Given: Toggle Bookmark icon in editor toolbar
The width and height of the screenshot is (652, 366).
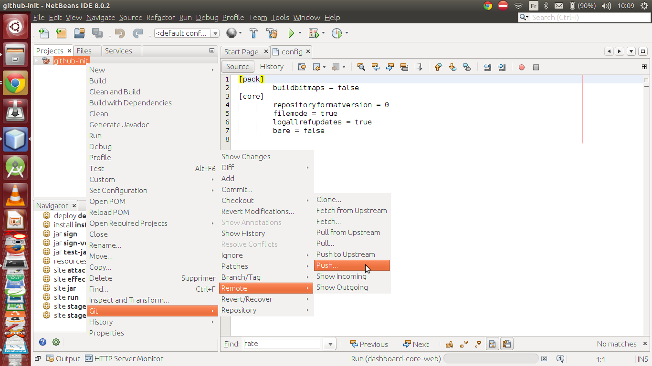Looking at the screenshot, I should coord(467,67).
